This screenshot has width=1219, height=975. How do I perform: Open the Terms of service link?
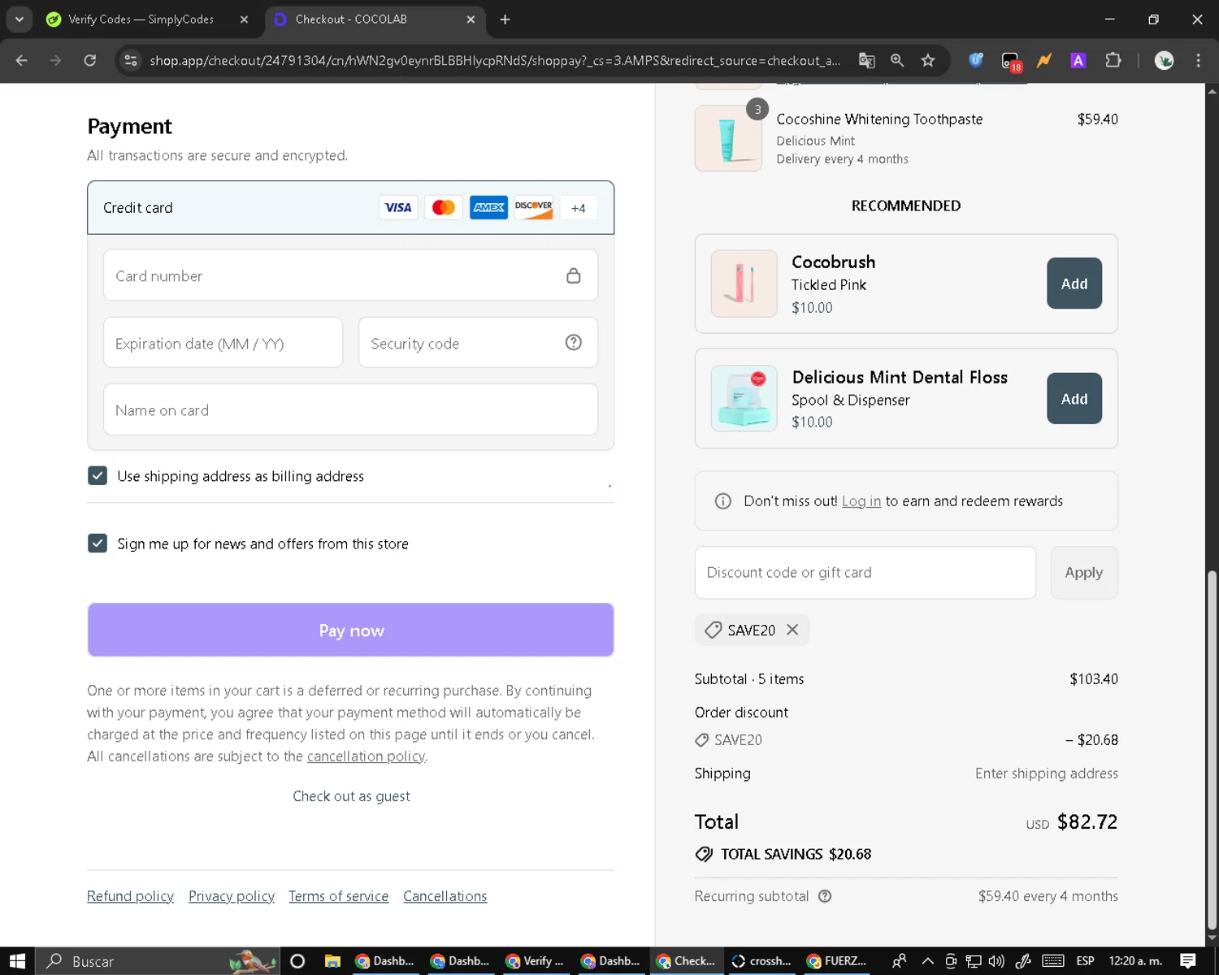(x=338, y=896)
